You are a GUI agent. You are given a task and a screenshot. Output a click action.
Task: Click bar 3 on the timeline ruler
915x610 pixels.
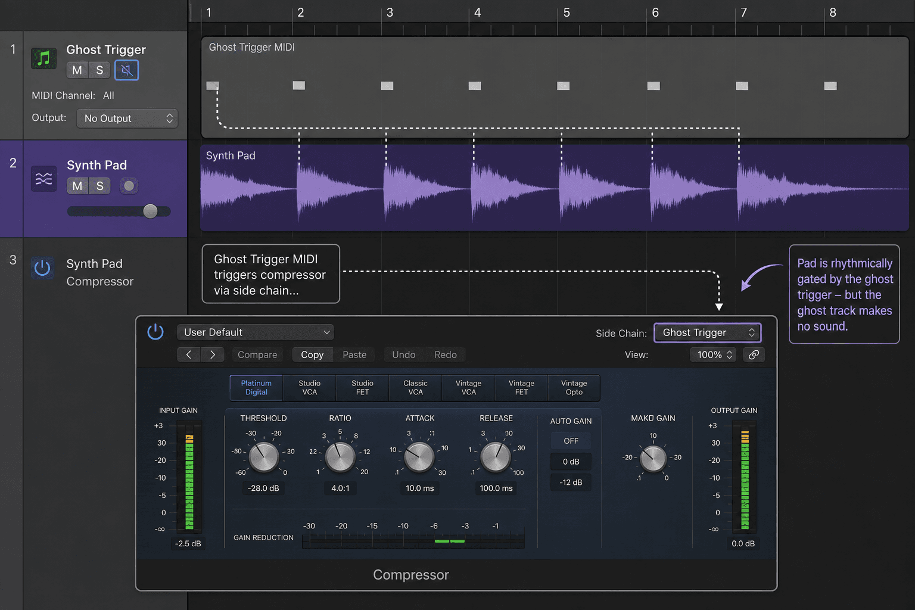(x=390, y=13)
